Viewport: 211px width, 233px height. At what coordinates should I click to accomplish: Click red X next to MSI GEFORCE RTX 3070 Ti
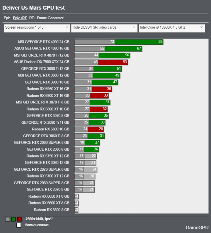[x=72, y=102]
